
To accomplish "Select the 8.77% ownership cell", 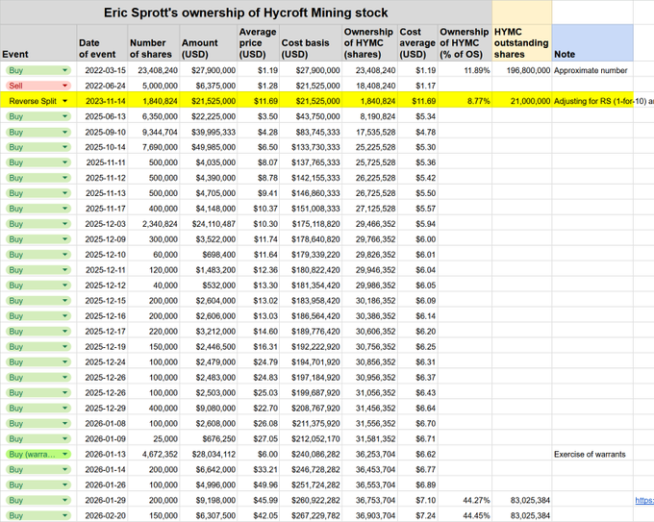I will click(x=465, y=101).
